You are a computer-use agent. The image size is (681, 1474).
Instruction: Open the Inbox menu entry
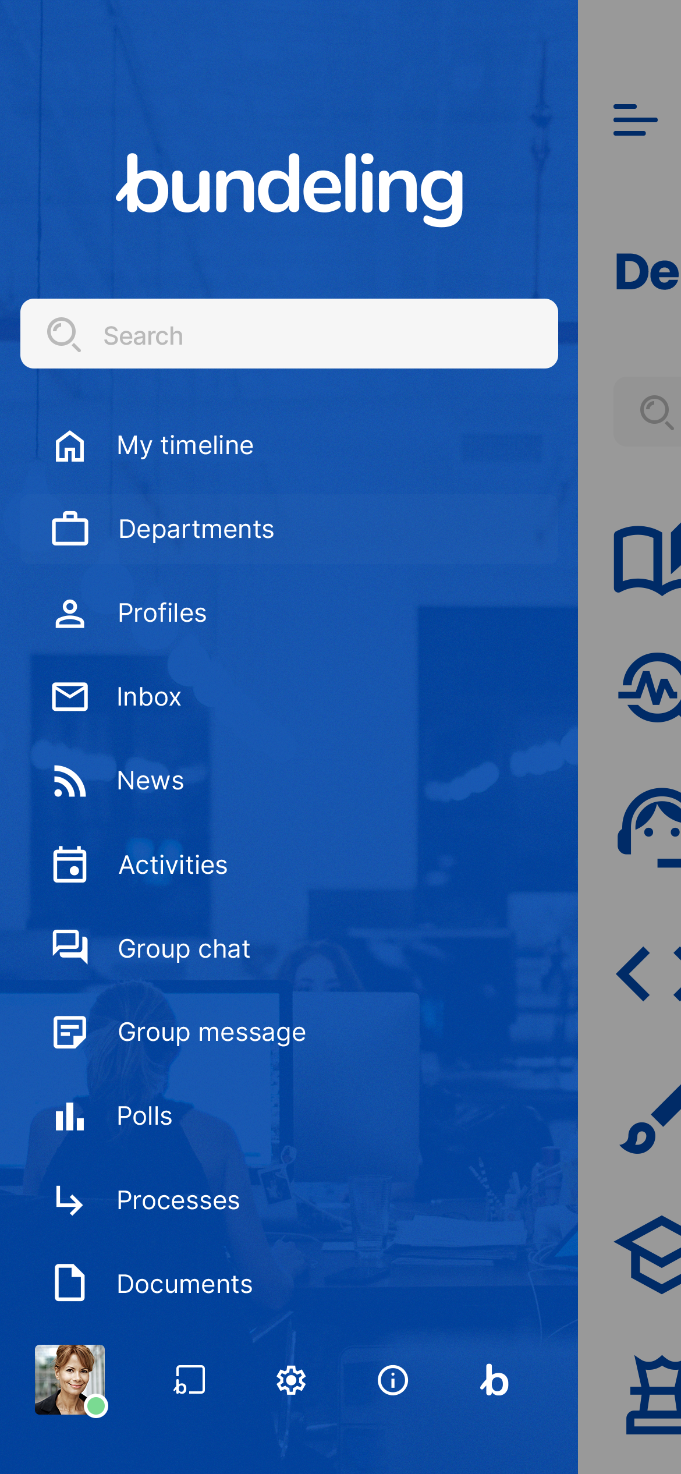pyautogui.click(x=289, y=697)
